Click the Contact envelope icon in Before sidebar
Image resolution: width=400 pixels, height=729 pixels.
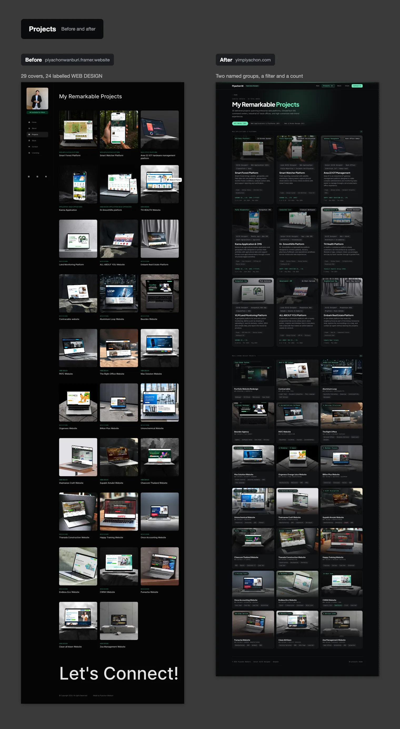click(x=29, y=147)
